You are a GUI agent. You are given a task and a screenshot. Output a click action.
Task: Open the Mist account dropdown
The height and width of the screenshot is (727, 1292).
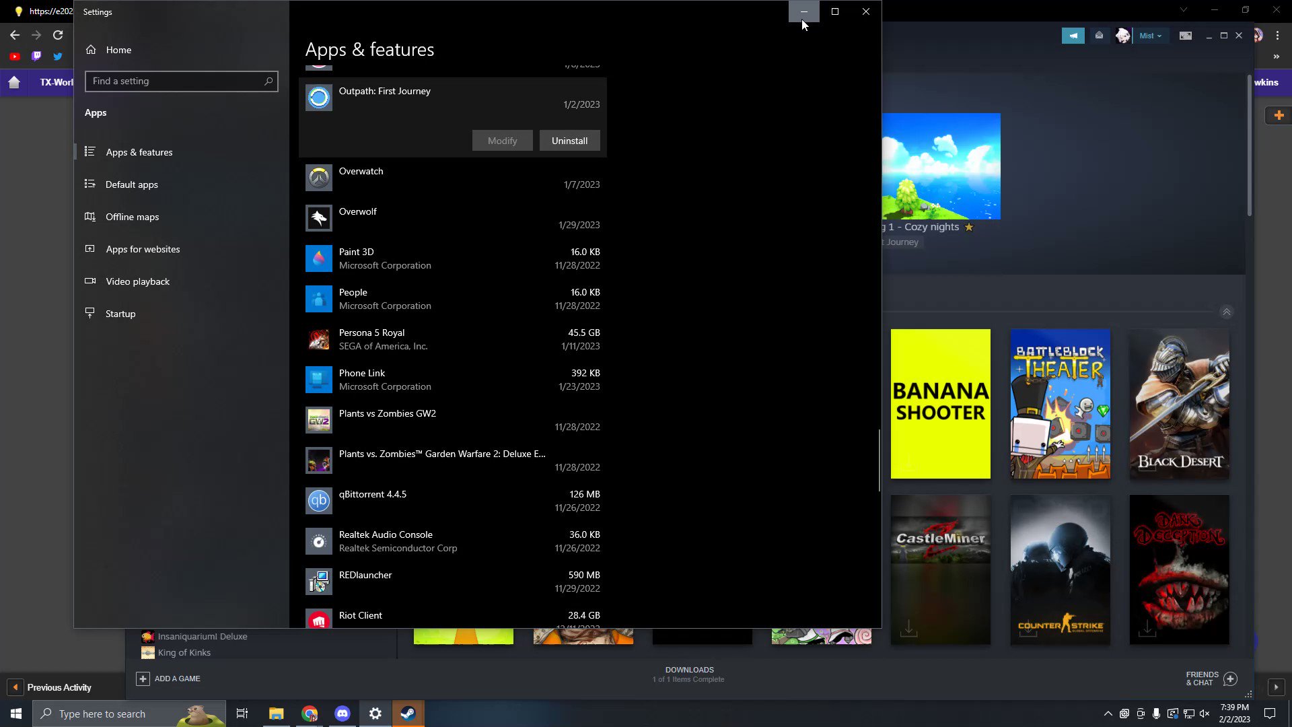click(x=1150, y=36)
